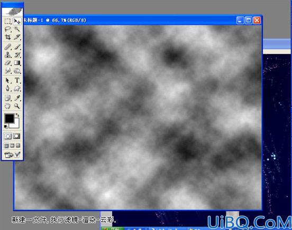Maximize the untitled document window
This screenshot has height=230, width=292.
click(249, 20)
